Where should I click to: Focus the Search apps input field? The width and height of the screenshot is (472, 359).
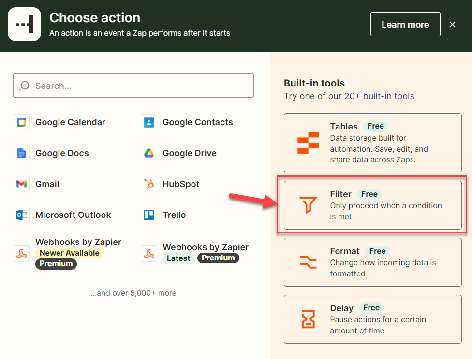pyautogui.click(x=133, y=86)
